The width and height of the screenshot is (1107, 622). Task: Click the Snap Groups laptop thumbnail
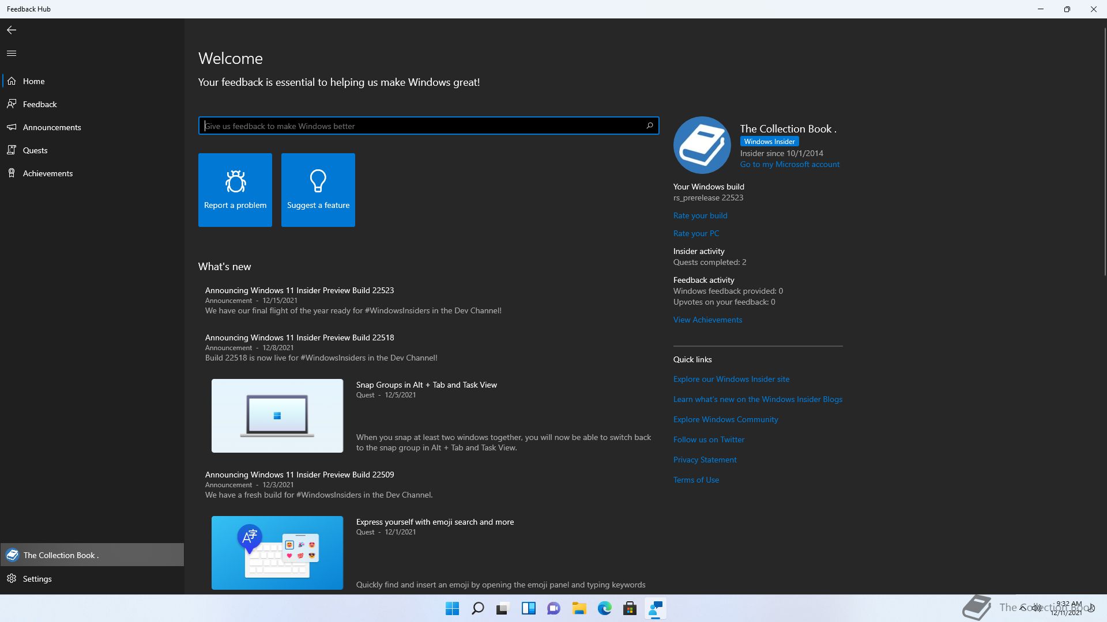pos(277,416)
